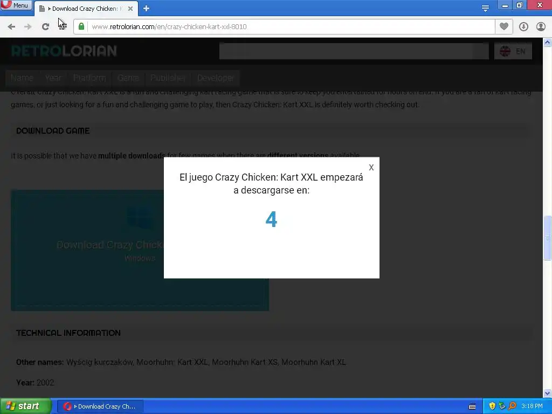Click the TECHNICAL INFORMATION heading

(x=68, y=333)
